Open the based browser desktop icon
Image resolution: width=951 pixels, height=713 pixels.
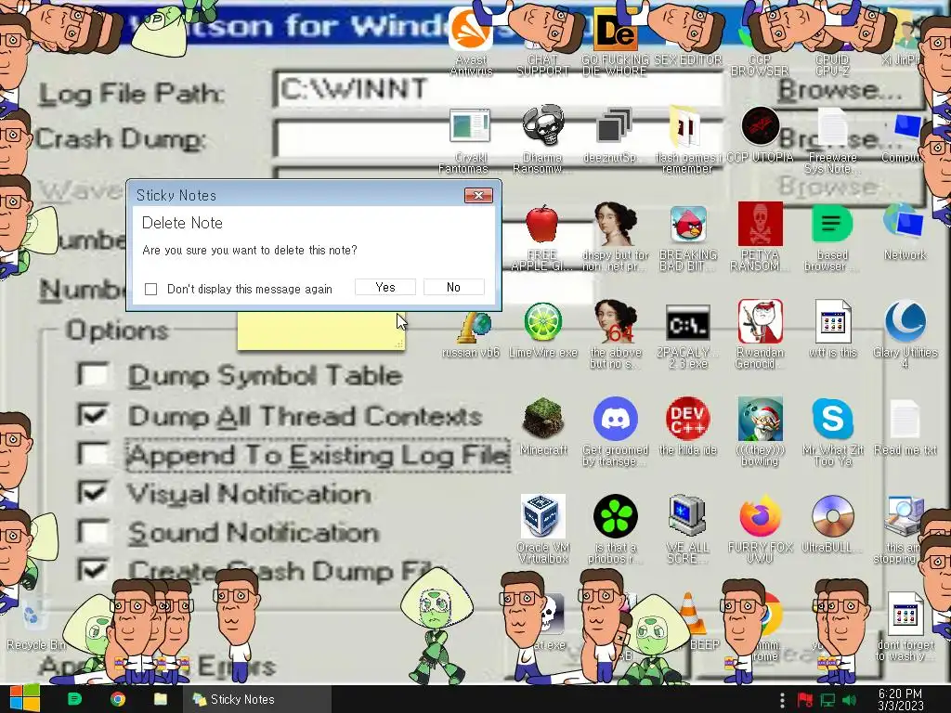click(x=832, y=224)
